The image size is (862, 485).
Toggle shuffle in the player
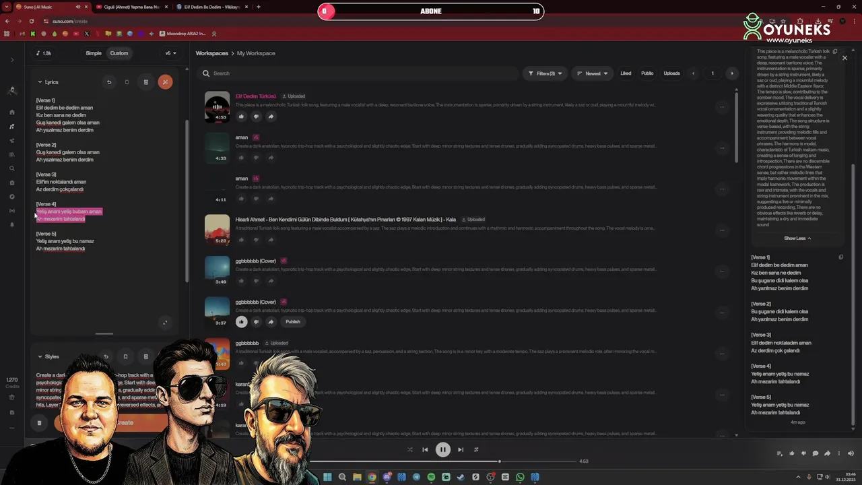coord(409,449)
